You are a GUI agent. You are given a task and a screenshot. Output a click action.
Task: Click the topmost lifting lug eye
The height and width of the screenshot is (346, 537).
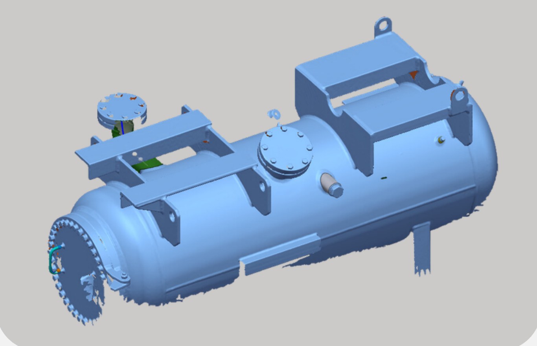pyautogui.click(x=383, y=26)
